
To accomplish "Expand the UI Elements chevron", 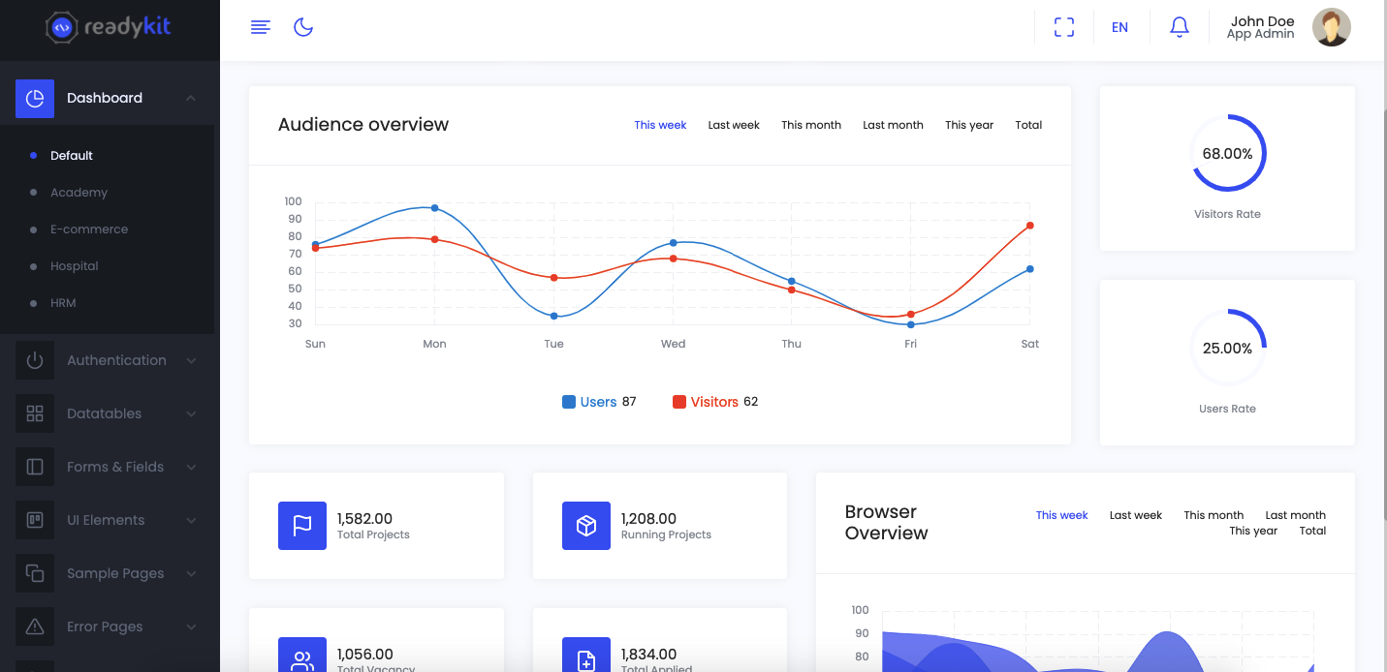I will (x=191, y=520).
